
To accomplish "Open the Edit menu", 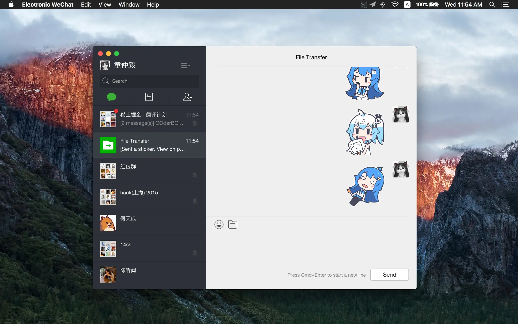I will 86,5.
